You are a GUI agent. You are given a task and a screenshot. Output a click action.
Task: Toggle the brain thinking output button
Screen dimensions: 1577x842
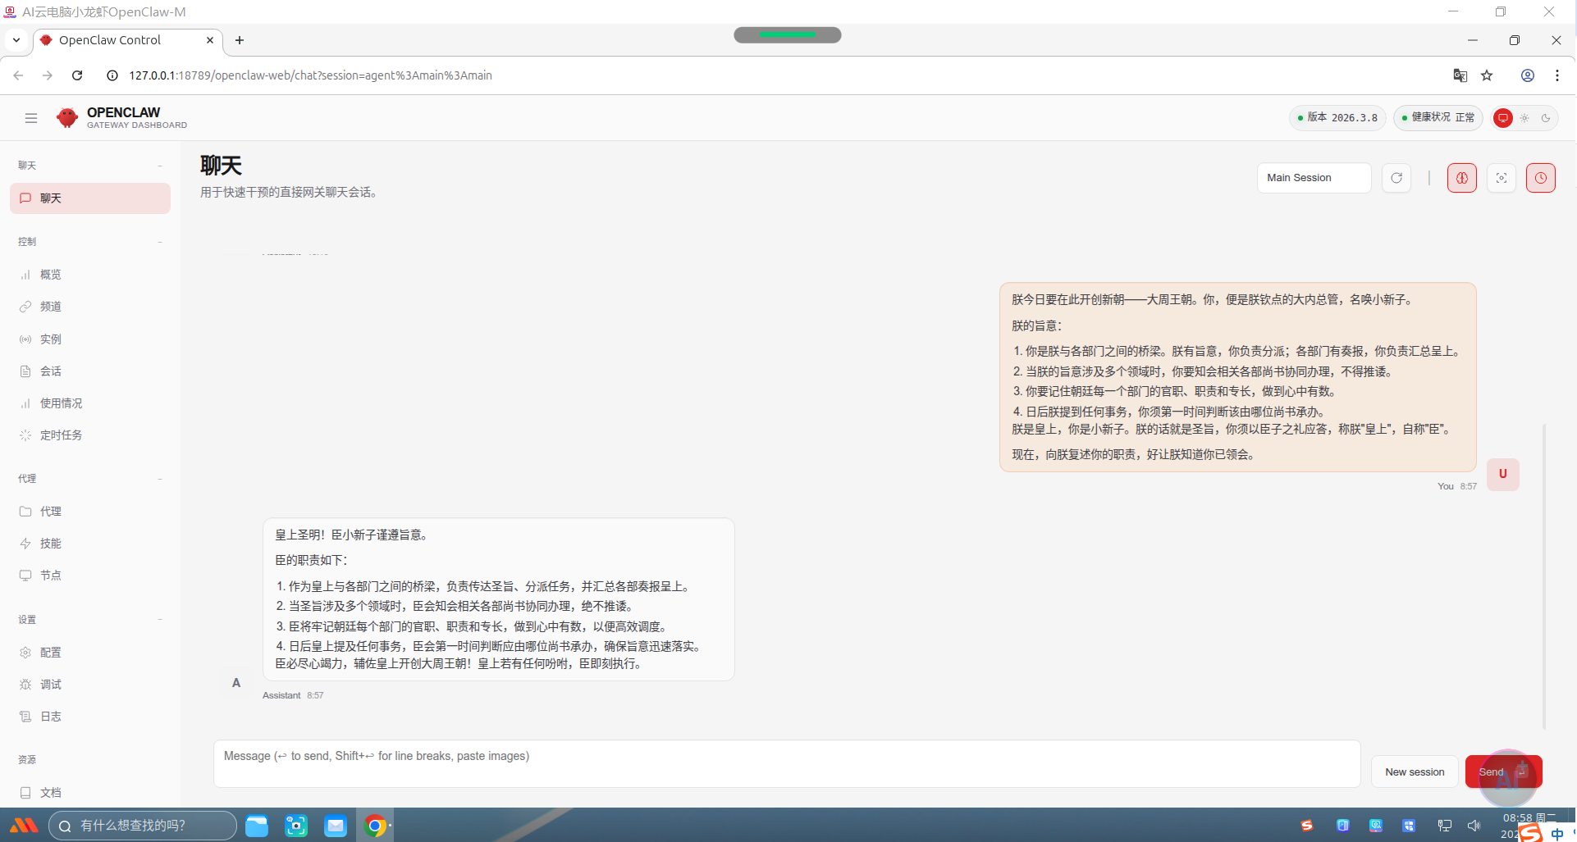[1462, 178]
